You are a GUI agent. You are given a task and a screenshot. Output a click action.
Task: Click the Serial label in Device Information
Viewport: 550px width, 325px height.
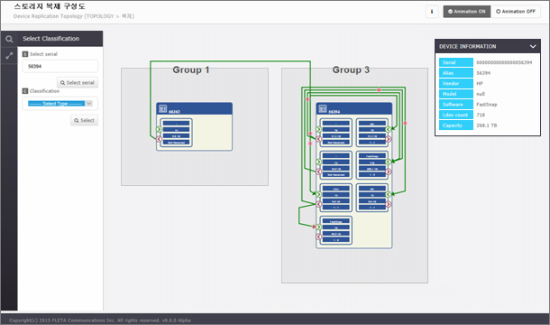[x=456, y=62]
